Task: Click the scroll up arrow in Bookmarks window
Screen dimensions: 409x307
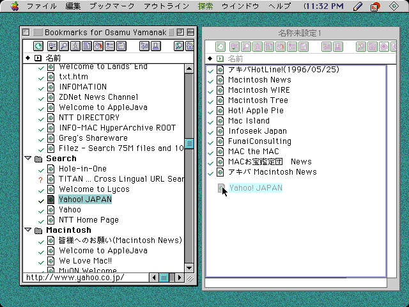Action: pyautogui.click(x=189, y=69)
